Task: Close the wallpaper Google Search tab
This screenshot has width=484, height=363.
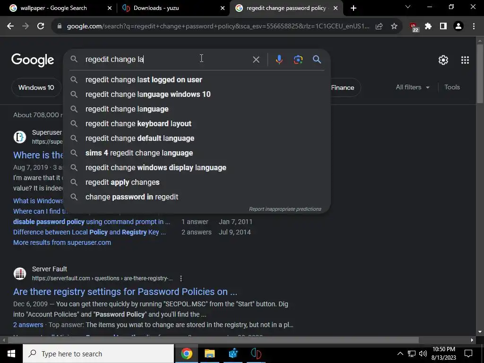Action: point(110,8)
